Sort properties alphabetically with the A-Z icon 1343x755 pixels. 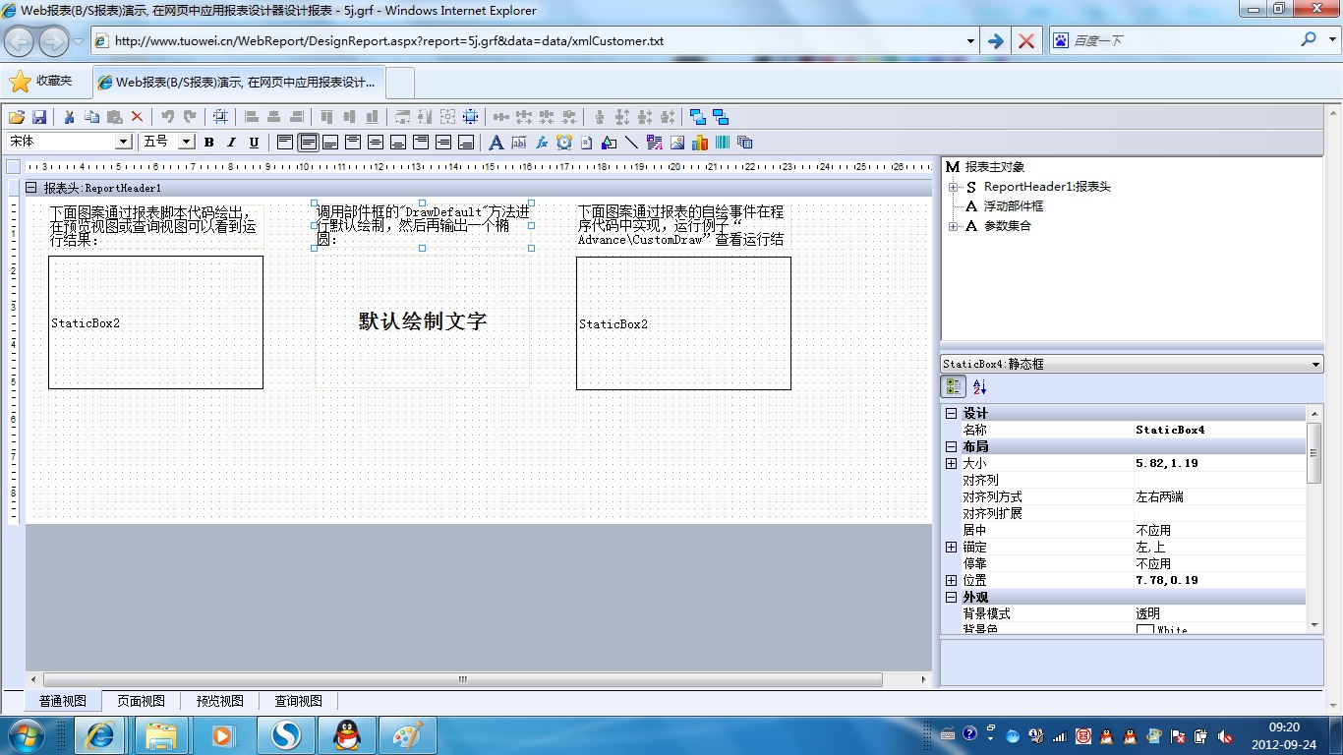pyautogui.click(x=979, y=387)
